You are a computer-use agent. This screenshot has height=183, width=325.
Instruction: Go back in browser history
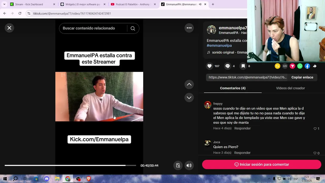(5, 13)
